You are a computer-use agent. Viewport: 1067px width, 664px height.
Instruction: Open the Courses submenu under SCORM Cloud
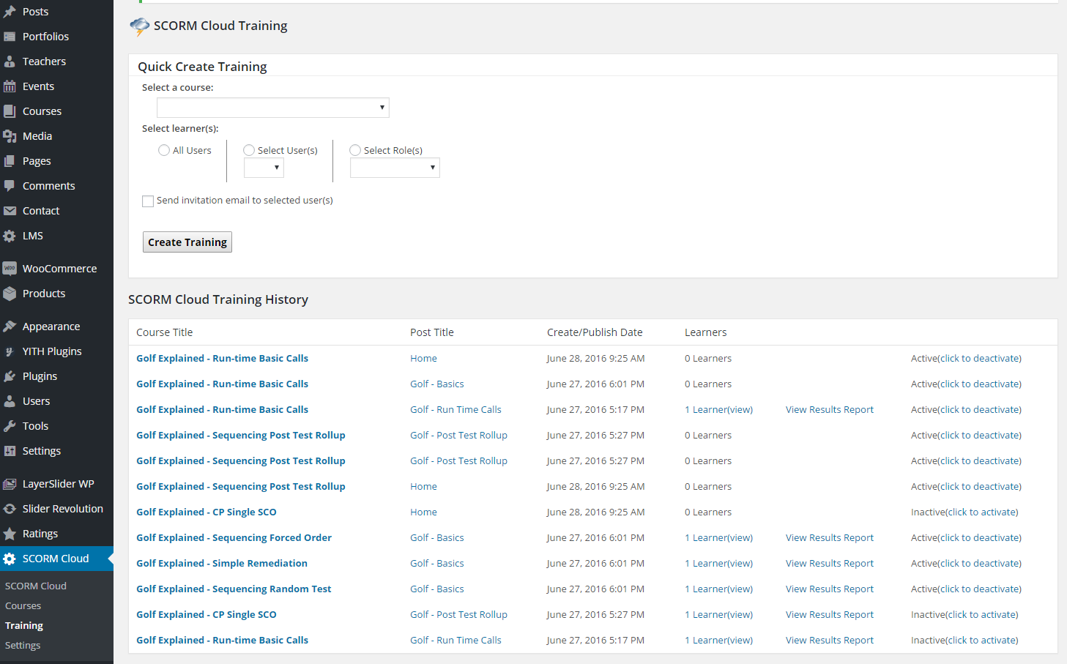23,605
